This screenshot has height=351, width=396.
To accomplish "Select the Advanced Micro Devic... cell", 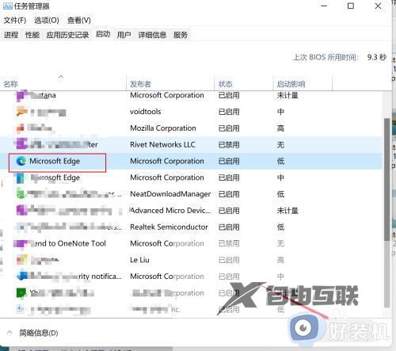I will coord(170,211).
